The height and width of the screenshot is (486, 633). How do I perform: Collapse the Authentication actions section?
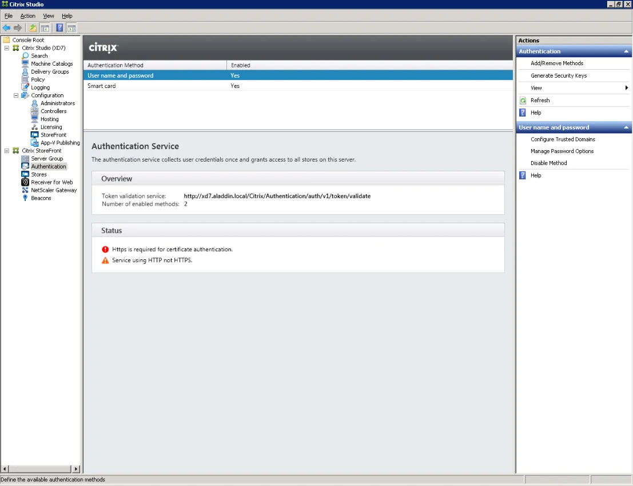coord(626,51)
